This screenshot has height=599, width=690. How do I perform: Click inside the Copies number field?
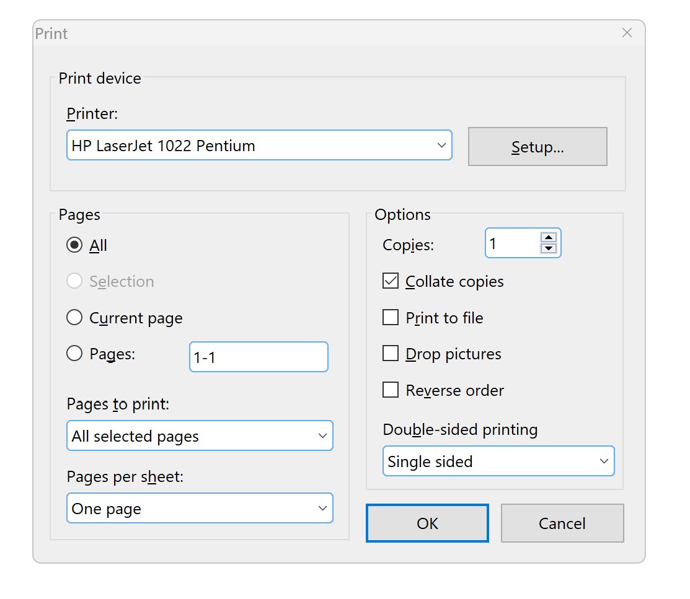pos(511,243)
